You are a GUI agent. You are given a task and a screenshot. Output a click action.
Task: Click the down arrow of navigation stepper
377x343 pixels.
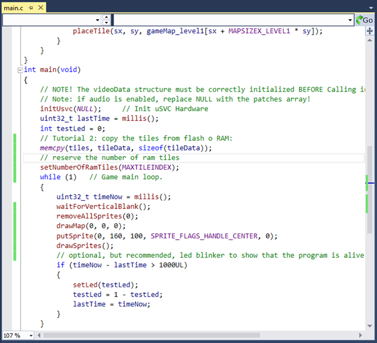point(106,23)
